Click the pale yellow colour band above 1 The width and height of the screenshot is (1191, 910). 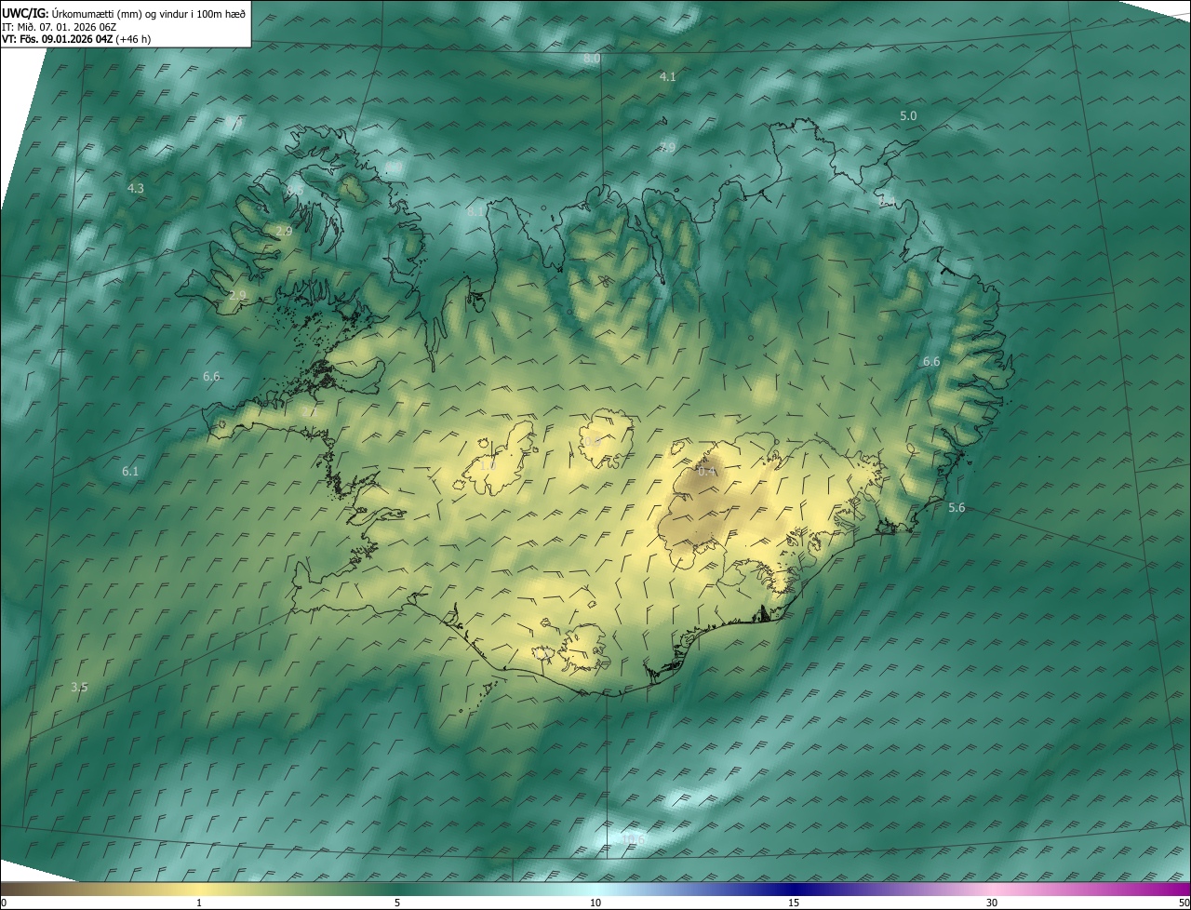point(199,890)
